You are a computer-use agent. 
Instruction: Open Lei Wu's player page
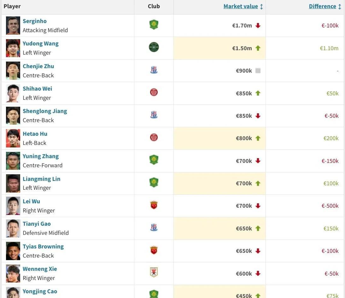pos(31,201)
